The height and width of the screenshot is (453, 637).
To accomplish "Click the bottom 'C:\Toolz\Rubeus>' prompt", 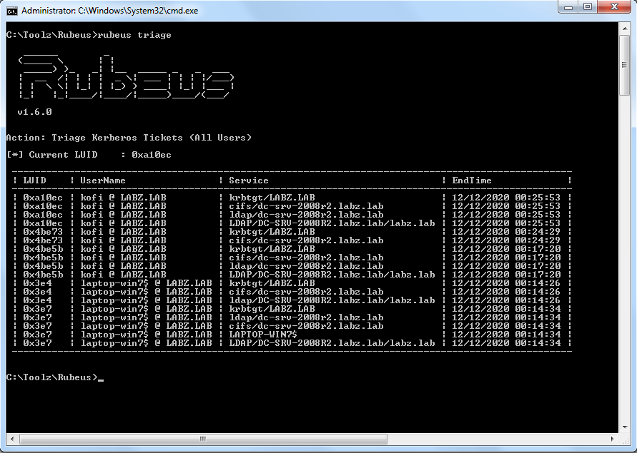I will 52,377.
